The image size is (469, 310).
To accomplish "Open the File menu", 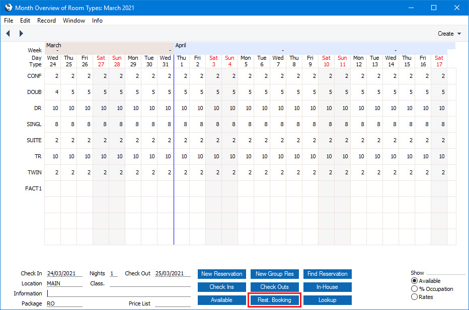I will [x=9, y=21].
